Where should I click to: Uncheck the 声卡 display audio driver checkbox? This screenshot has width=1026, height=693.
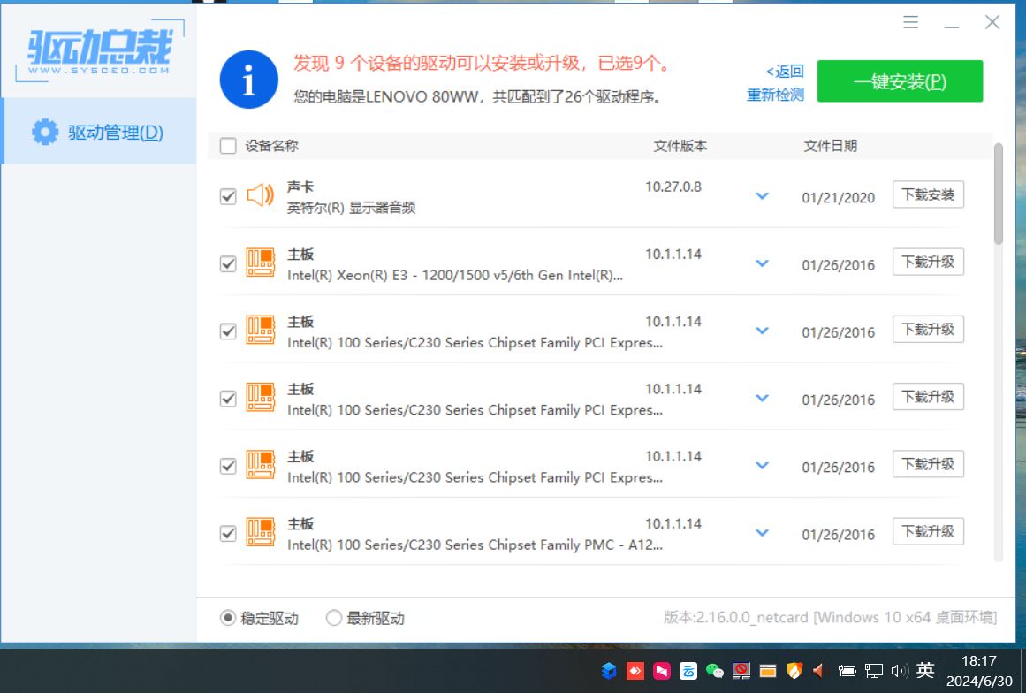point(228,196)
